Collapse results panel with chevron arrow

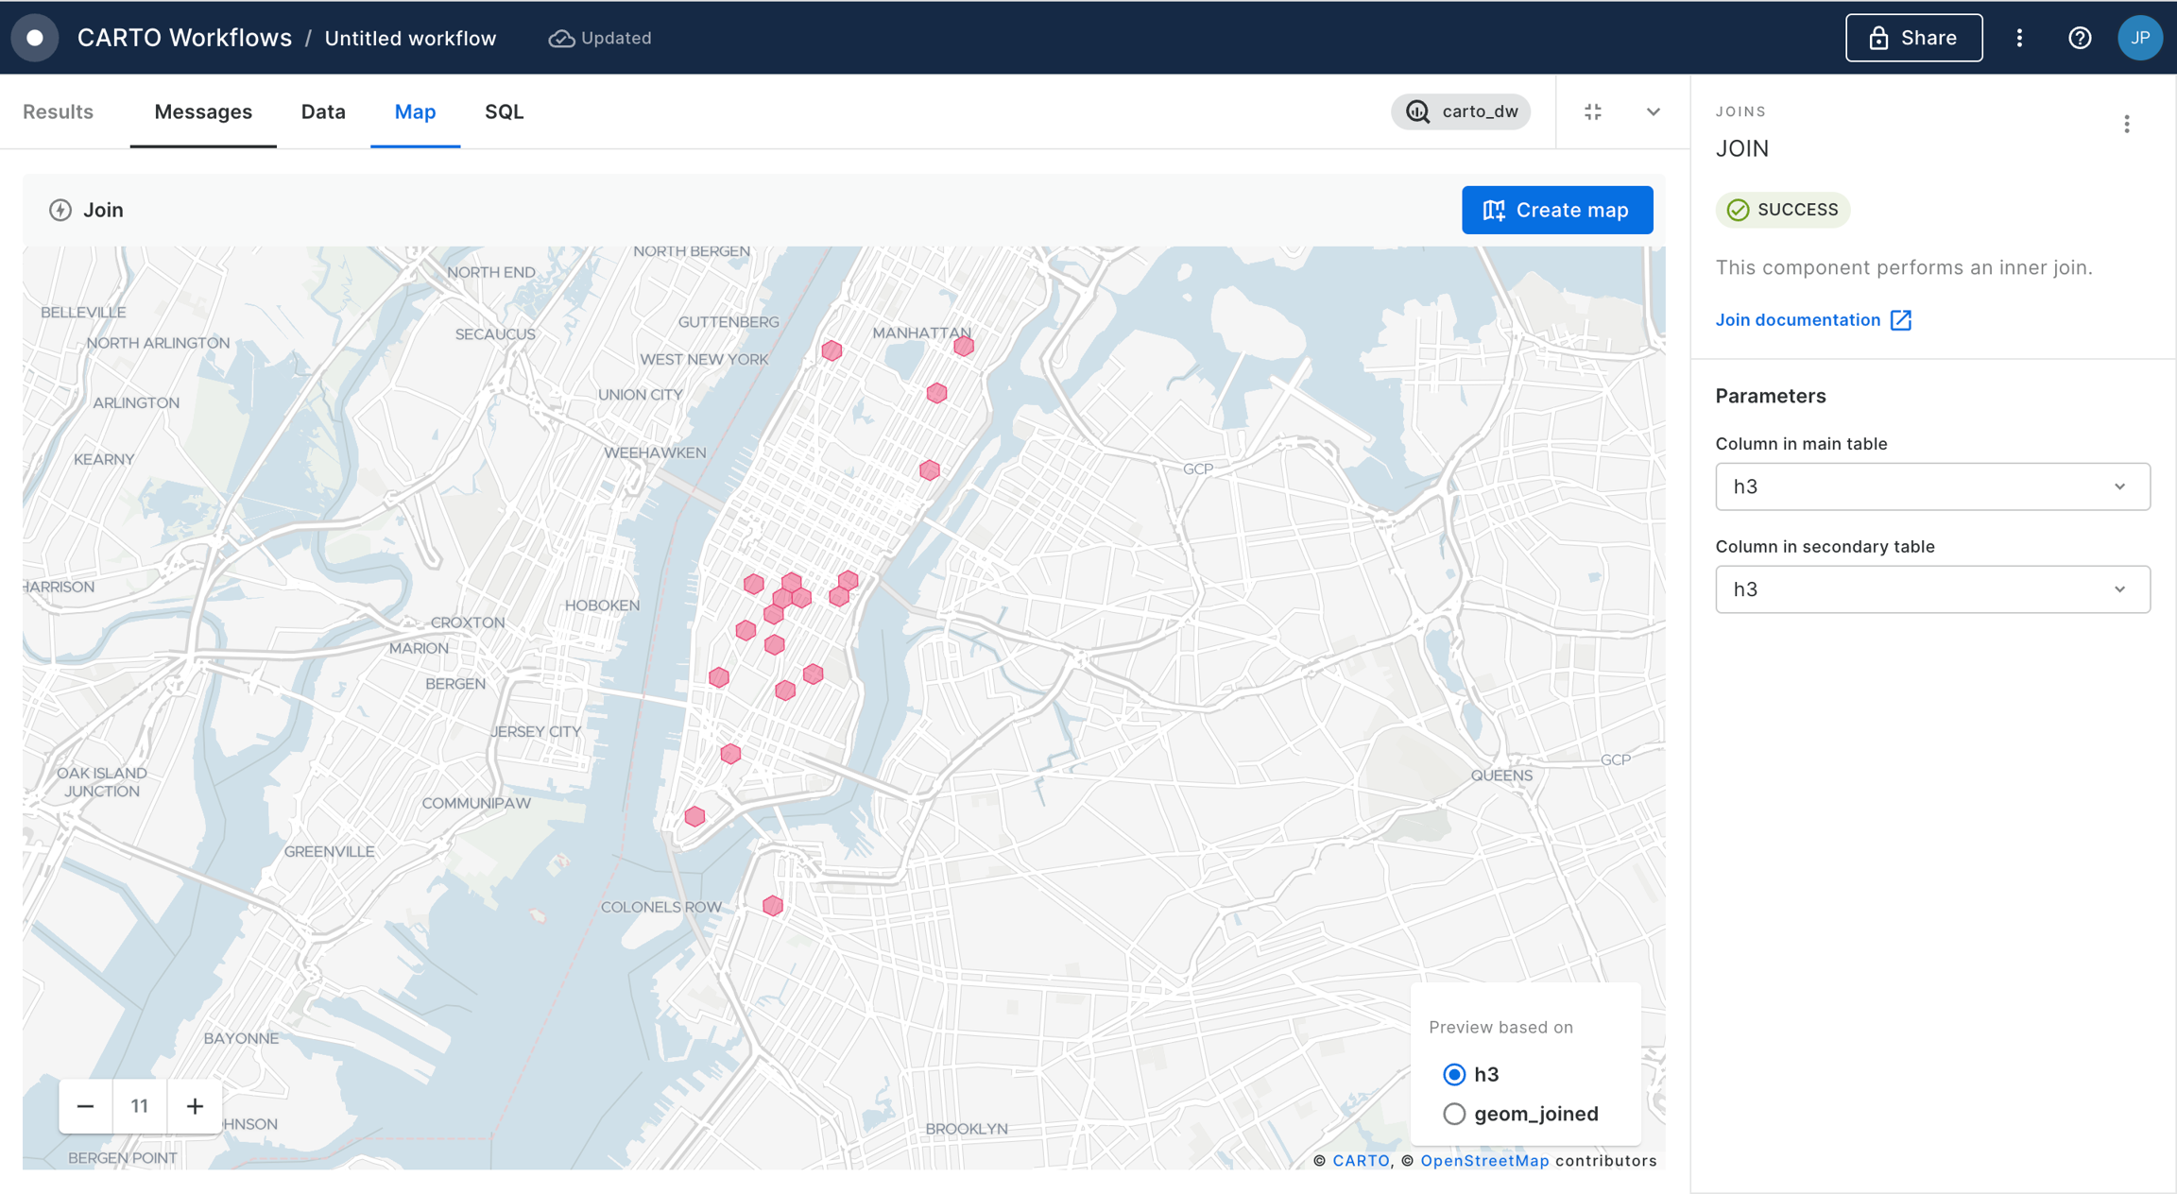1653,111
